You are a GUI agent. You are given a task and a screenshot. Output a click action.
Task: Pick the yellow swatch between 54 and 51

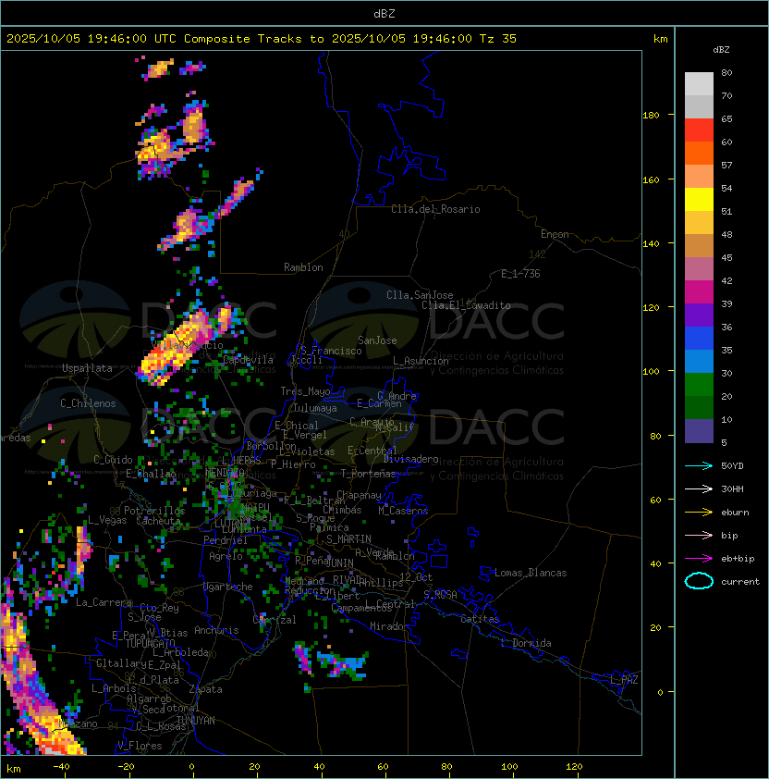coord(699,199)
